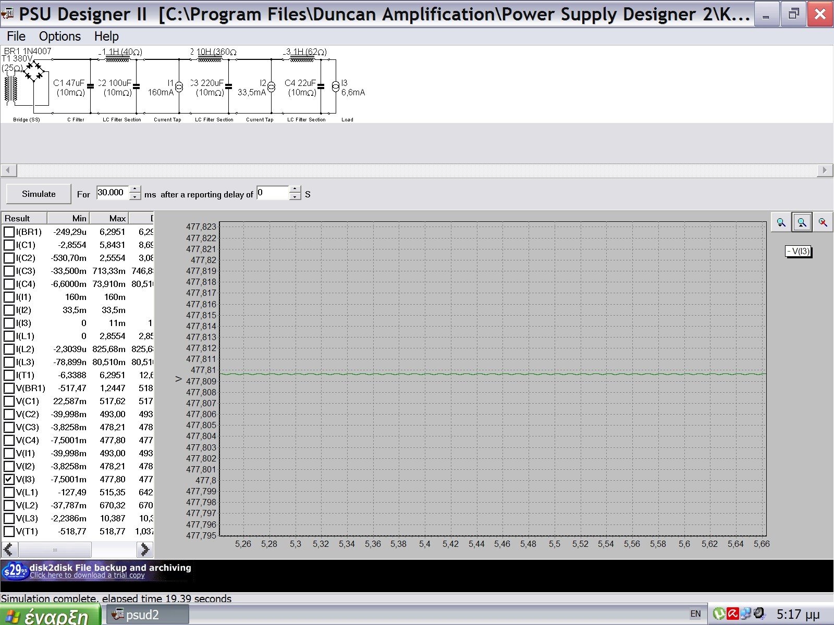
Task: Click the $29.95 disk2disk ad banner
Action: tap(96, 571)
